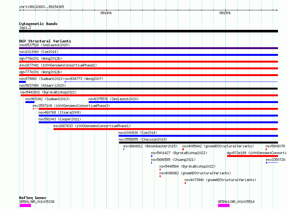This screenshot has width=287, height=209.
Task: Click the esv3350726 label
Action: 275,160
